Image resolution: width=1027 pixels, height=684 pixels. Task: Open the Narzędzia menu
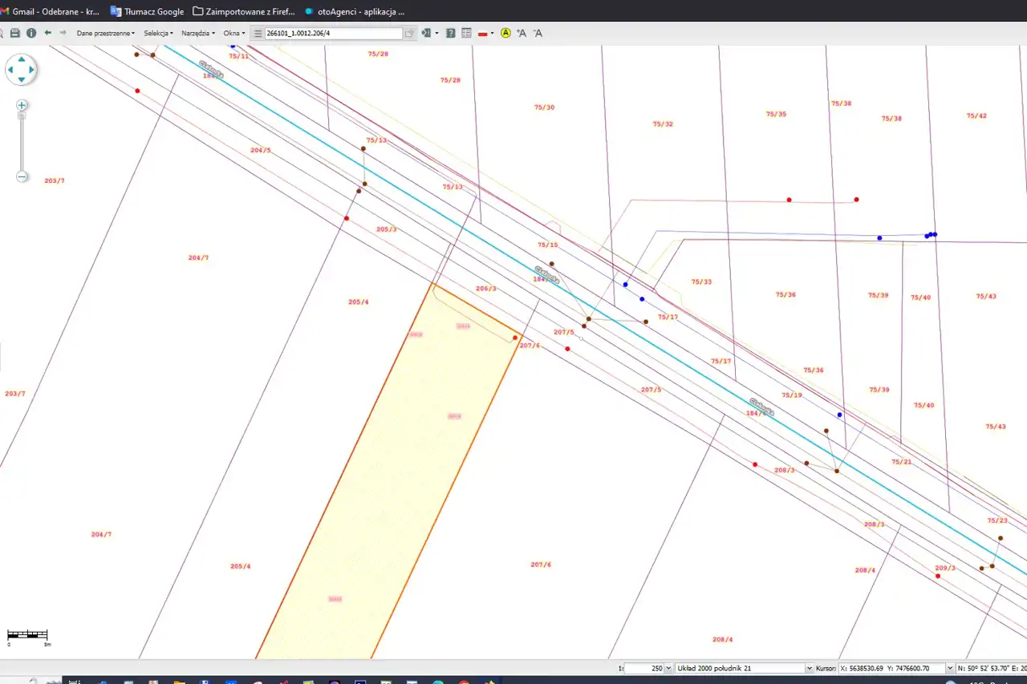tap(197, 33)
